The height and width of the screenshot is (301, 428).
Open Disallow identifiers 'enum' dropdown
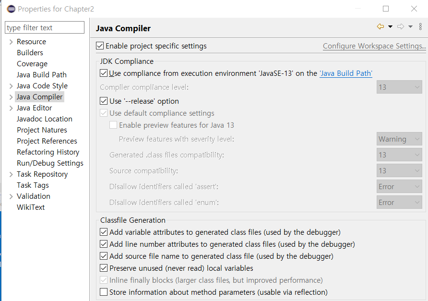(399, 203)
